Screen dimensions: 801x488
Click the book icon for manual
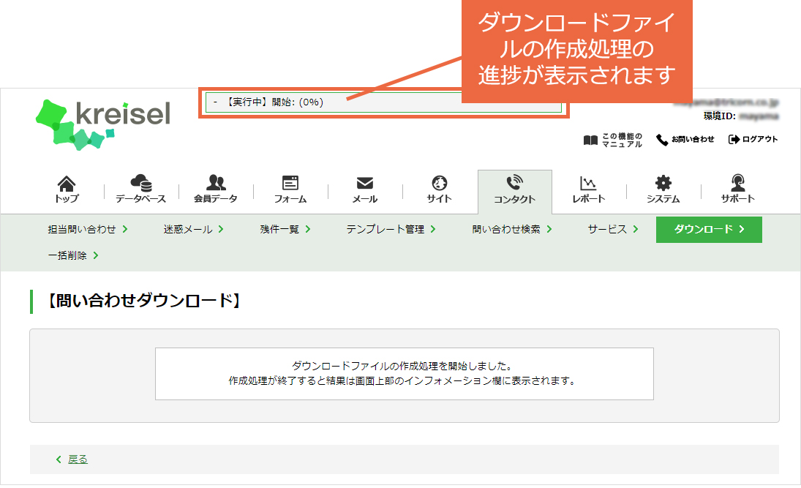590,140
